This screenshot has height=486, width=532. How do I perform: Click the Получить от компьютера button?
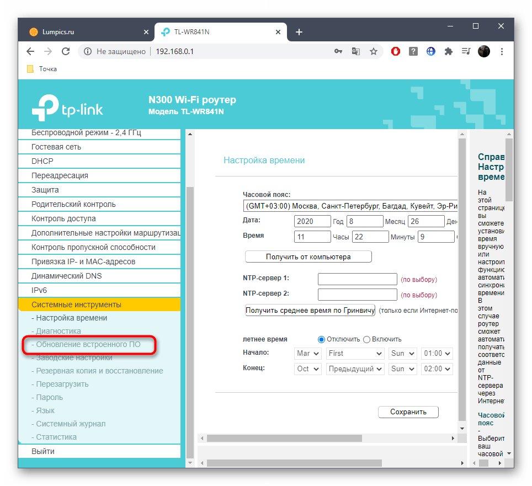pos(308,257)
